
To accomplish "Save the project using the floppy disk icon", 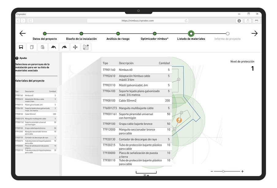I will [21, 47].
